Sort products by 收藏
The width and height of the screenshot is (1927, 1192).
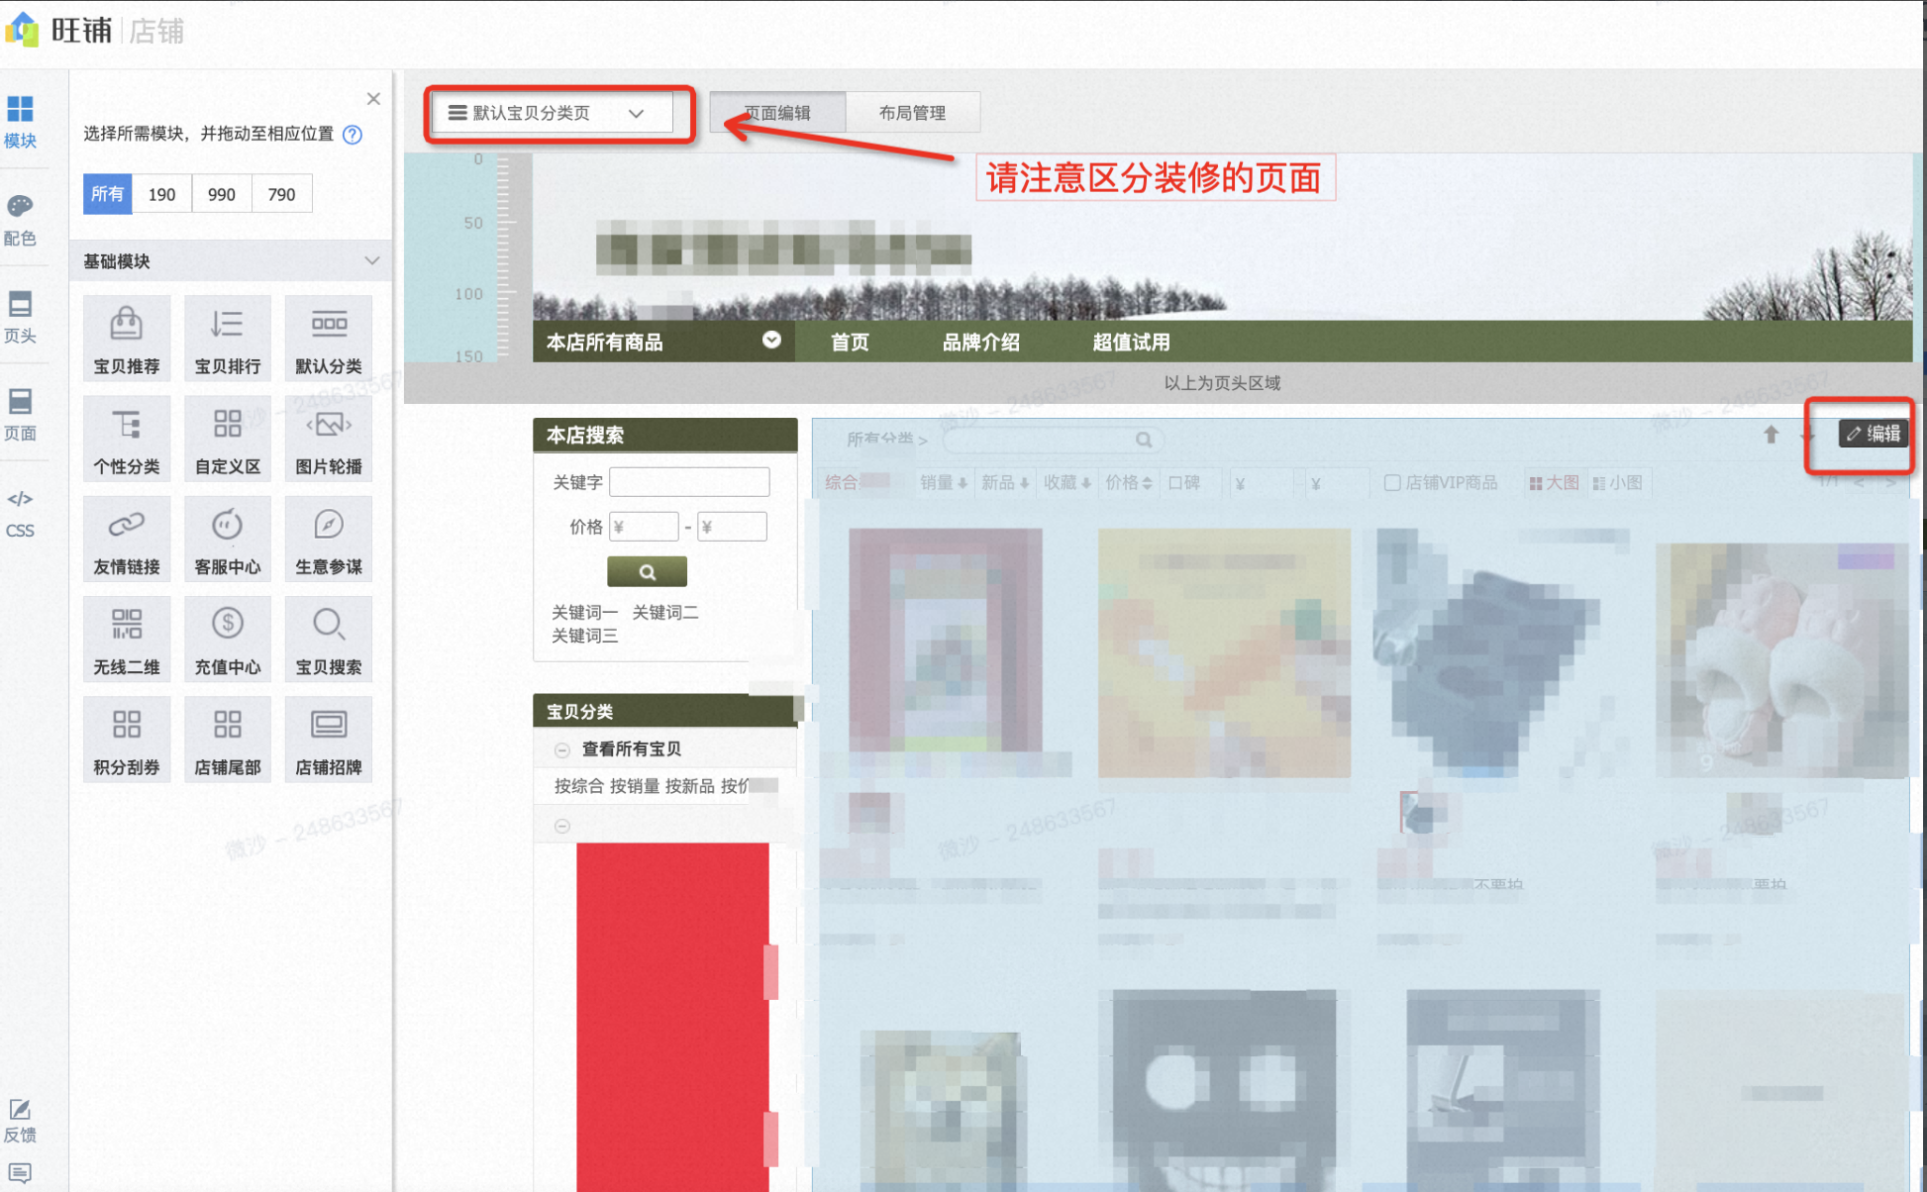coord(1067,483)
